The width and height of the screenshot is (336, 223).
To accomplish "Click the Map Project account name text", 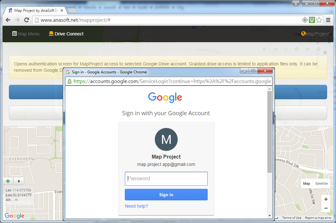I will pyautogui.click(x=166, y=157).
